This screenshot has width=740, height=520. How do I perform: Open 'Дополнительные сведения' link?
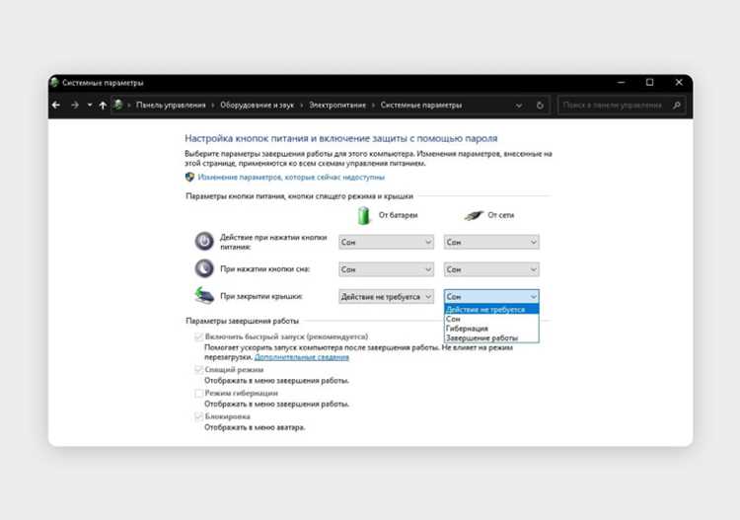(x=302, y=357)
